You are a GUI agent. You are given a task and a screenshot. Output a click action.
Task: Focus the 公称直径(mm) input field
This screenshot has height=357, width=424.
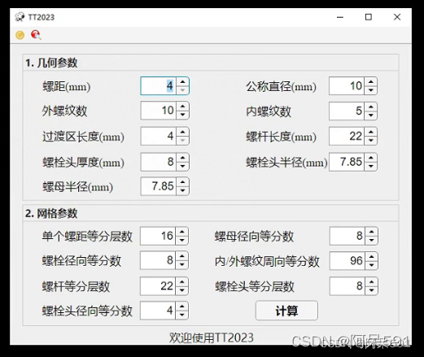click(347, 86)
